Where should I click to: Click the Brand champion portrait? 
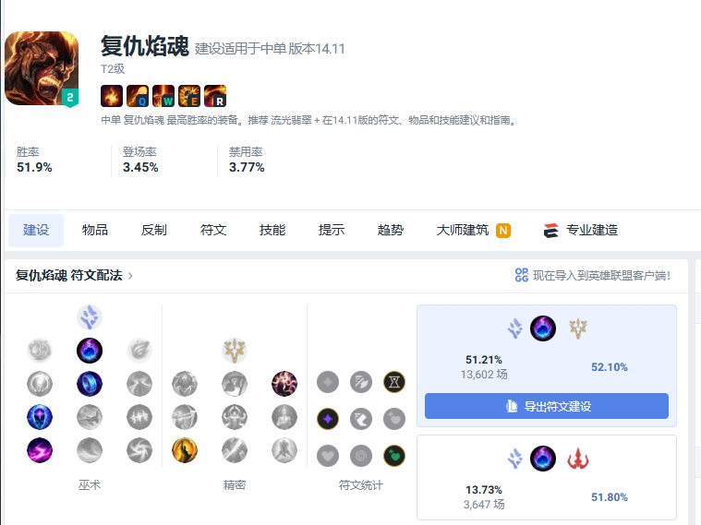pos(42,68)
